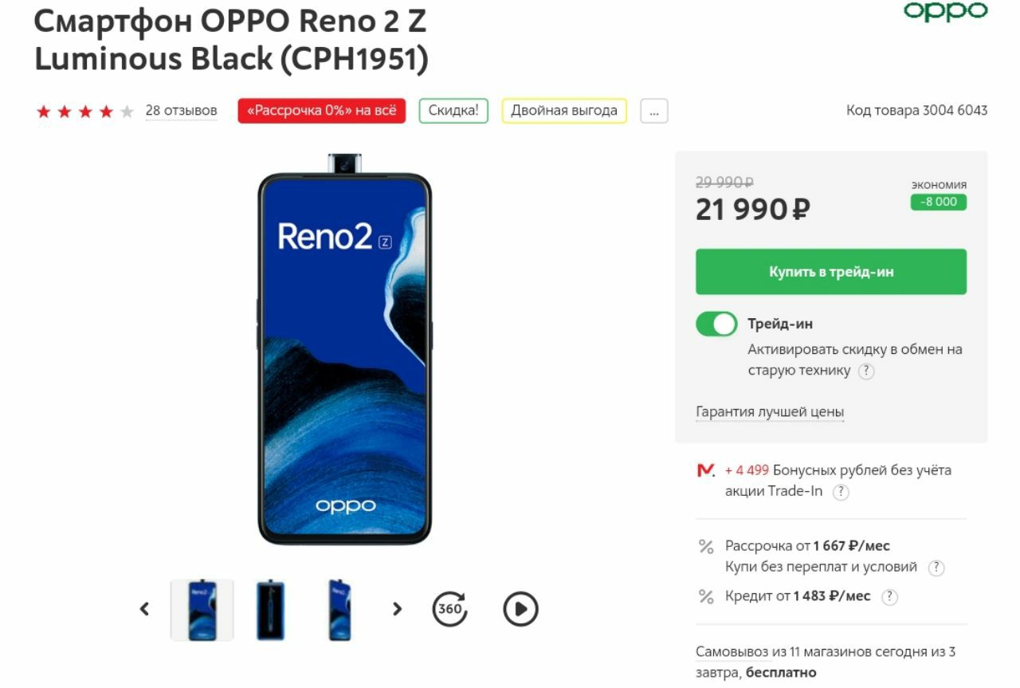
Task: Expand more tags with ellipsis button
Action: (653, 112)
